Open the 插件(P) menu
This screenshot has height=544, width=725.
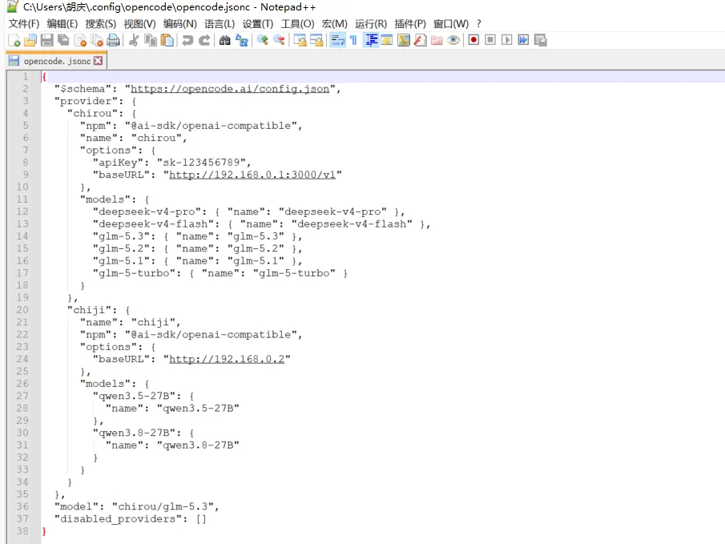pos(410,23)
